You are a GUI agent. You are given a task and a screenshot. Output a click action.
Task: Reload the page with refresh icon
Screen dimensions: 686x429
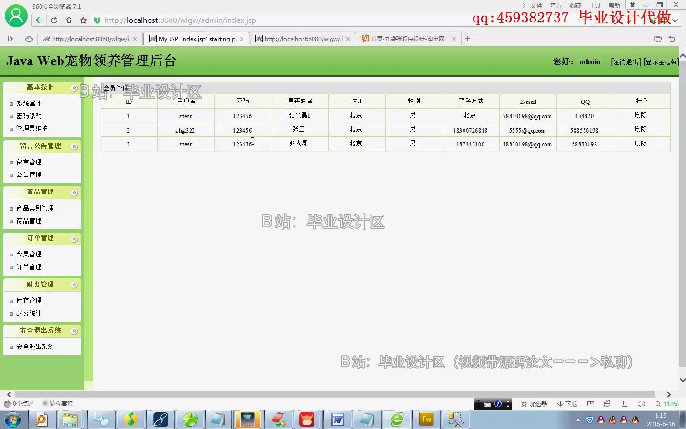[x=54, y=20]
